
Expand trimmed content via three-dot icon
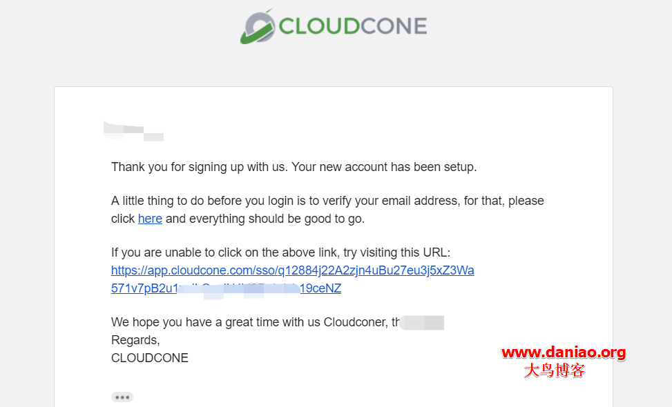tap(122, 397)
